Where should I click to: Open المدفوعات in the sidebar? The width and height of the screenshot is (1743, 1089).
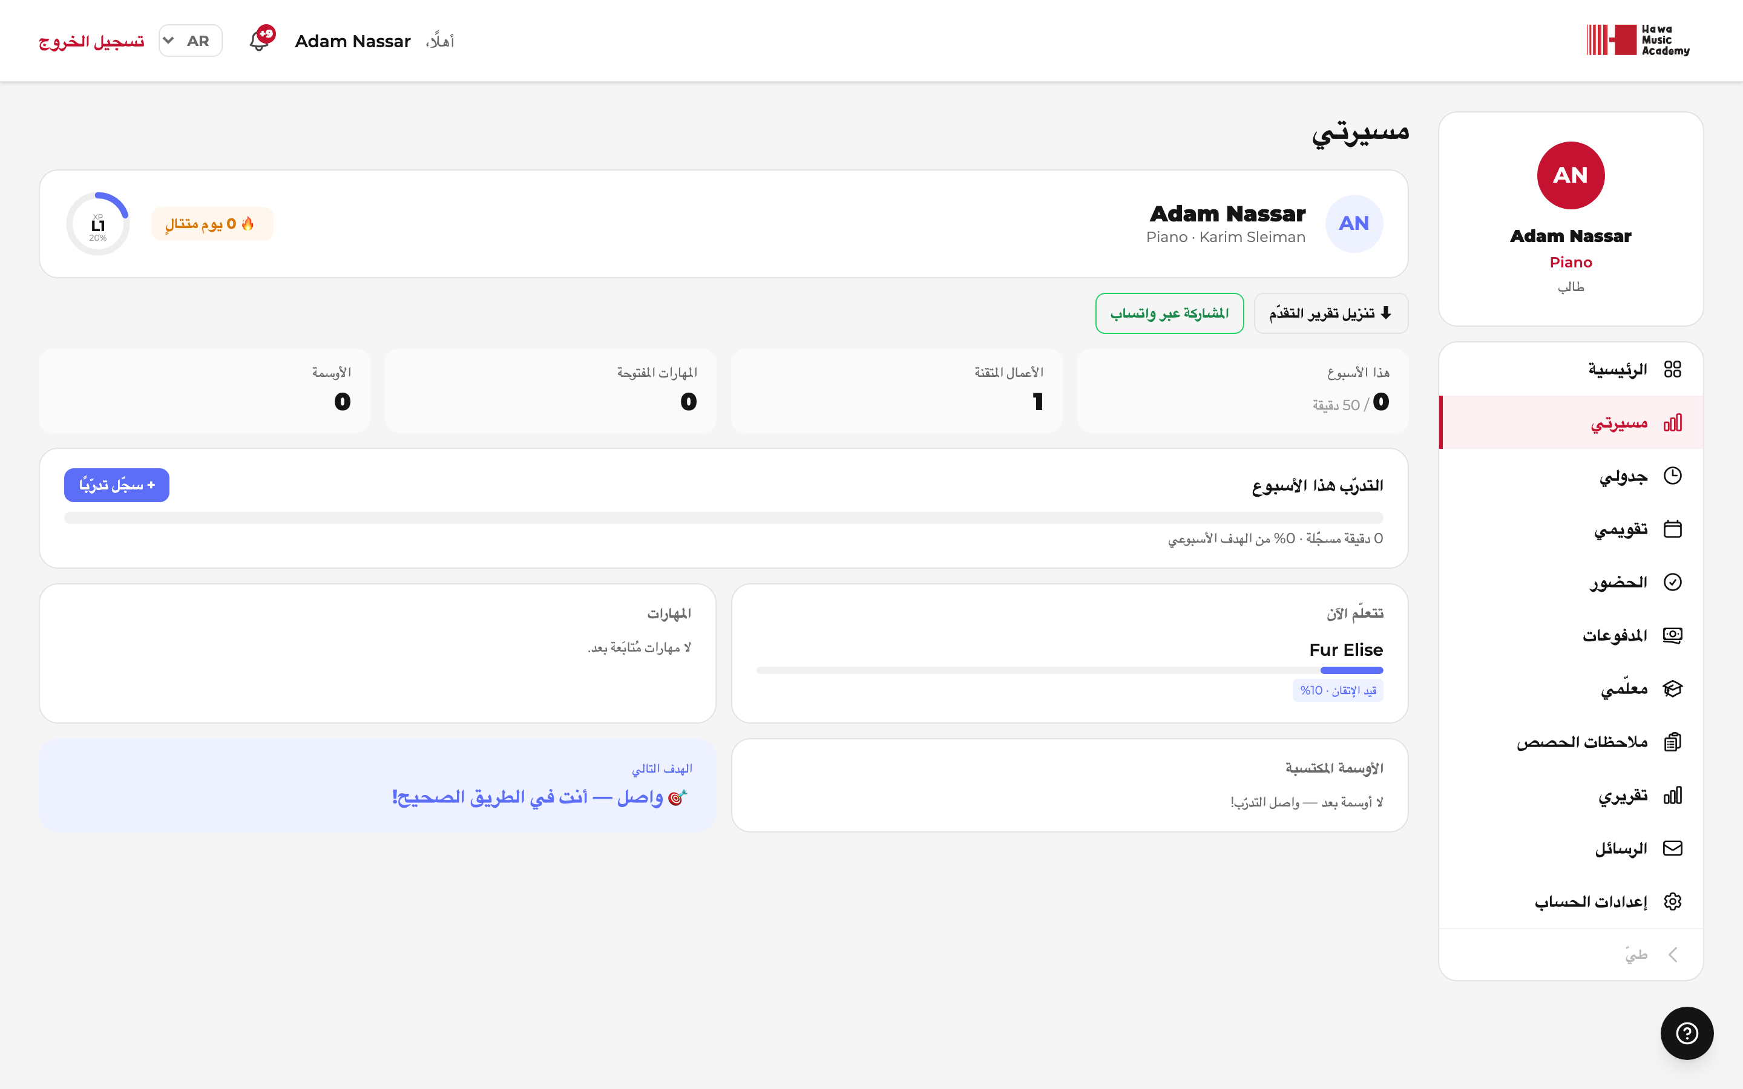coord(1571,635)
